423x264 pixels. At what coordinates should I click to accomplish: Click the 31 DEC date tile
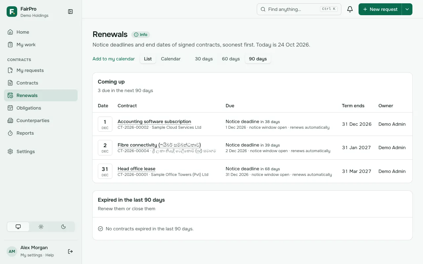[x=105, y=171]
